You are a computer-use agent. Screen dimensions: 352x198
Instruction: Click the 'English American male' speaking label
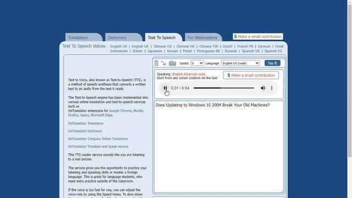(x=189, y=74)
